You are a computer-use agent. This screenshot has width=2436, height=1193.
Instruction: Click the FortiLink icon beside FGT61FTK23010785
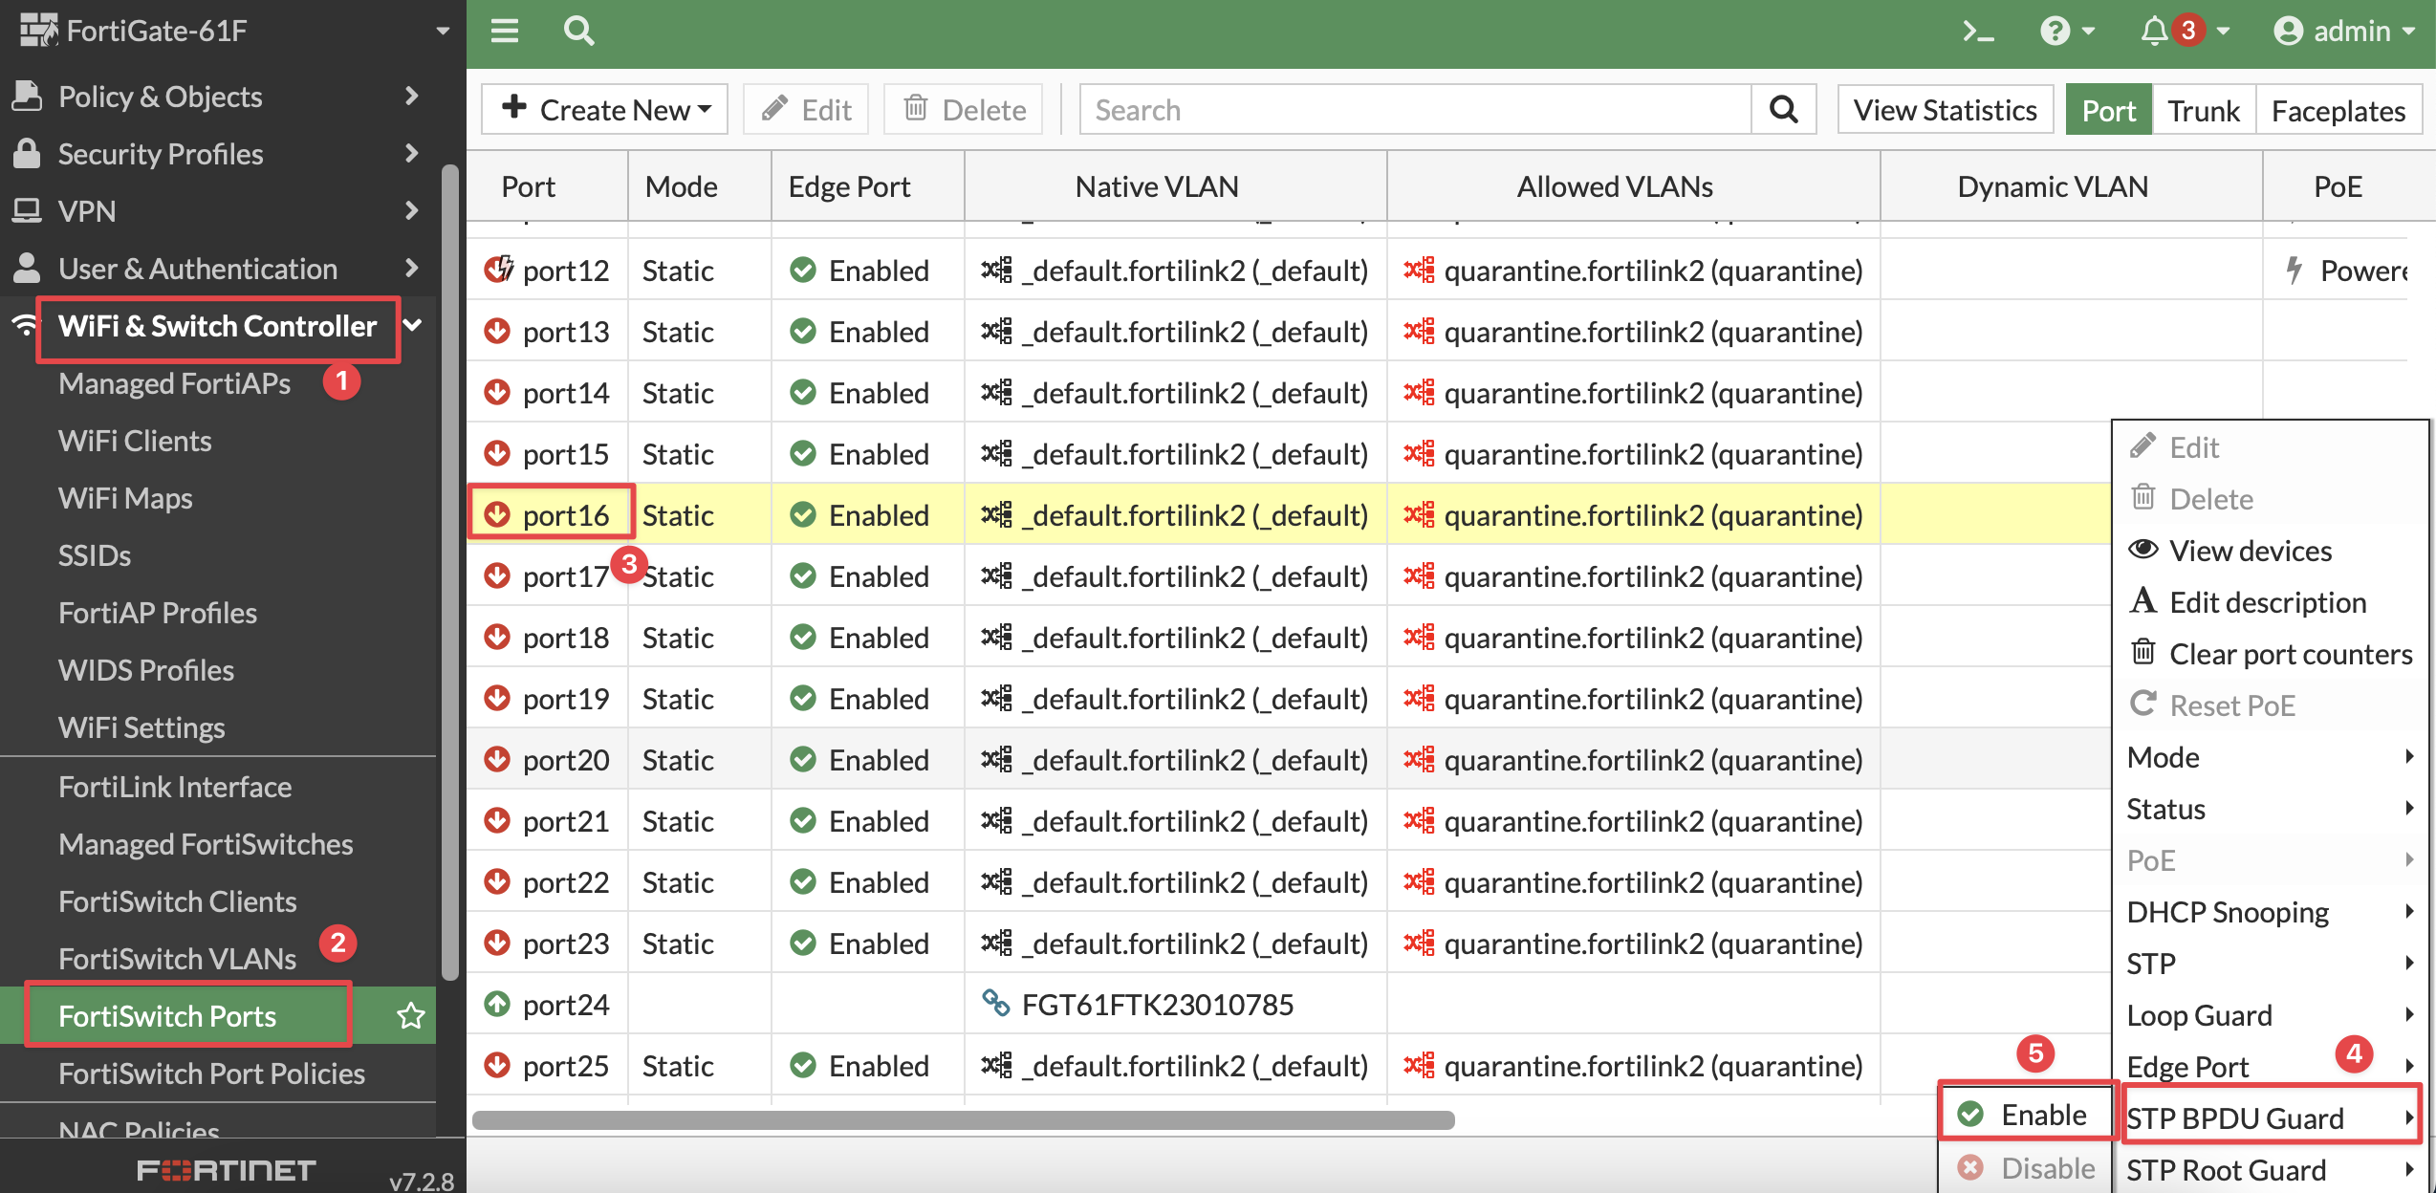995,1003
